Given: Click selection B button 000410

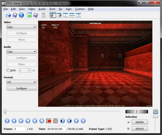Looking at the screenshot, I should [x=140, y=129].
